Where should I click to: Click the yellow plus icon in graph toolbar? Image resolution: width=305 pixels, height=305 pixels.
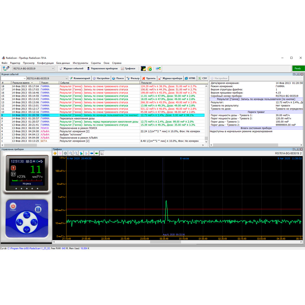coord(55,153)
